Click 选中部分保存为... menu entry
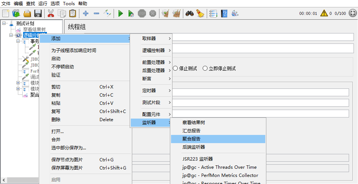This screenshot has height=184, width=358. coord(86,148)
